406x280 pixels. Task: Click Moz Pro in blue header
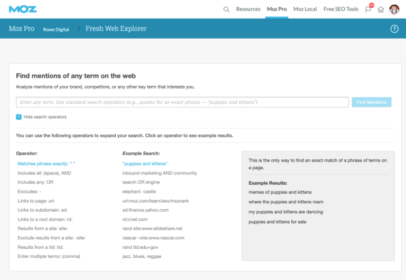pyautogui.click(x=22, y=29)
